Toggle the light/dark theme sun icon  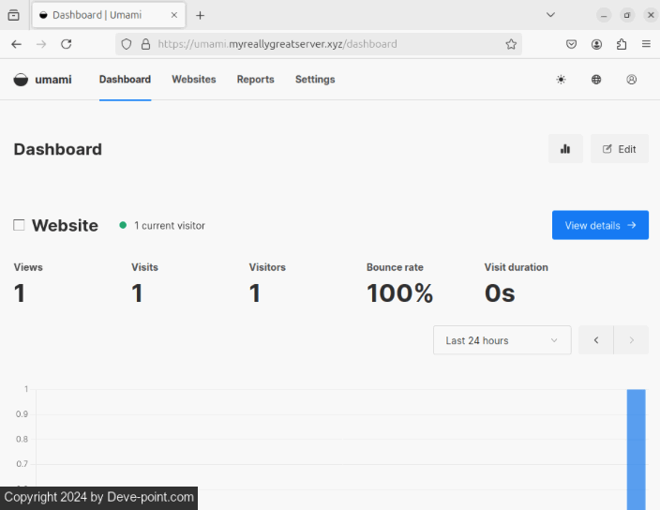(x=561, y=80)
